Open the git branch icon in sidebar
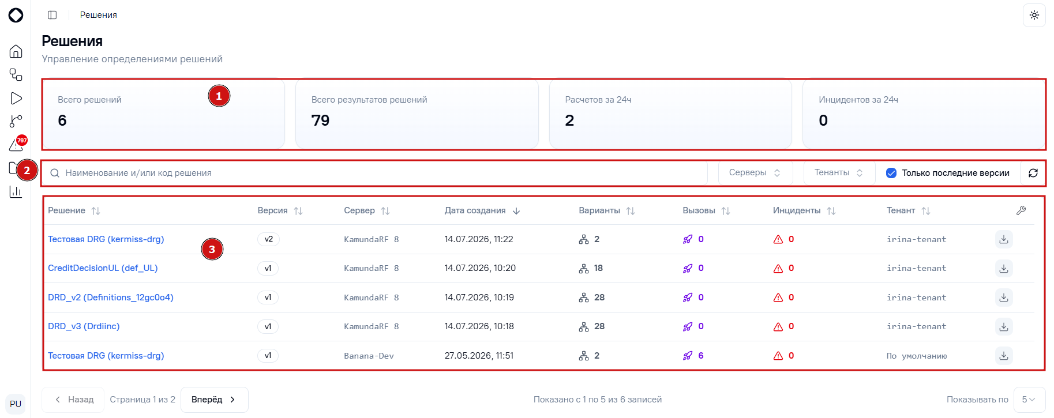 (x=16, y=121)
